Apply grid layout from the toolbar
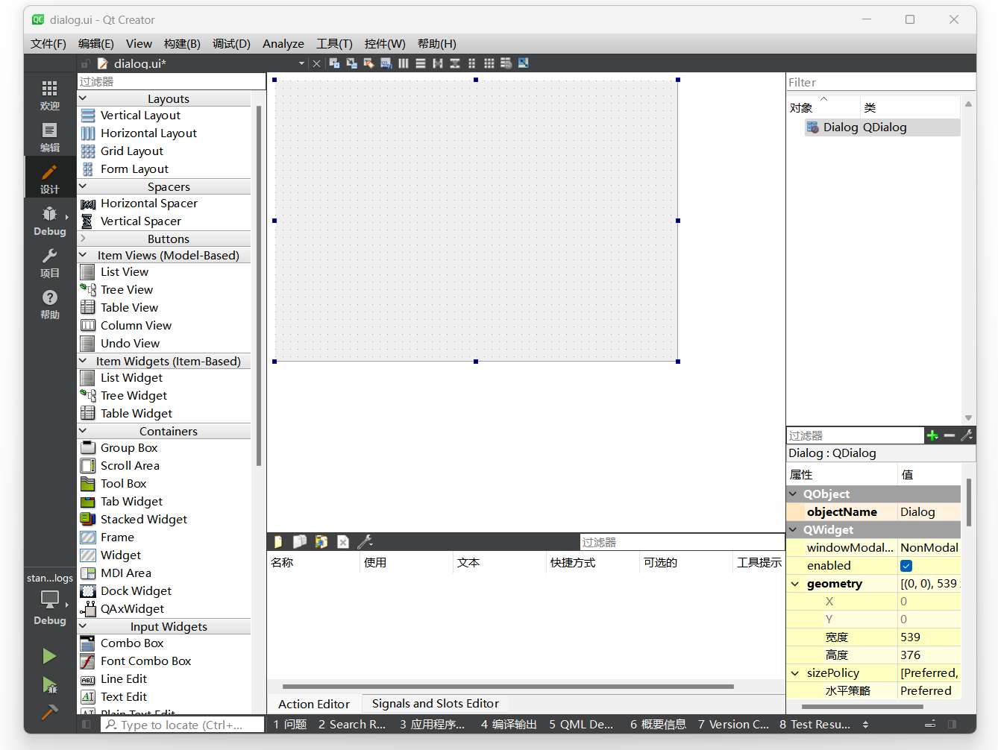Image resolution: width=998 pixels, height=750 pixels. coord(489,63)
